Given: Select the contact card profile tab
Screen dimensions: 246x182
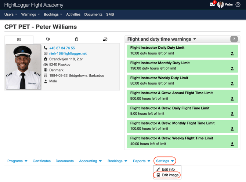Looking at the screenshot, I should 19,39.
